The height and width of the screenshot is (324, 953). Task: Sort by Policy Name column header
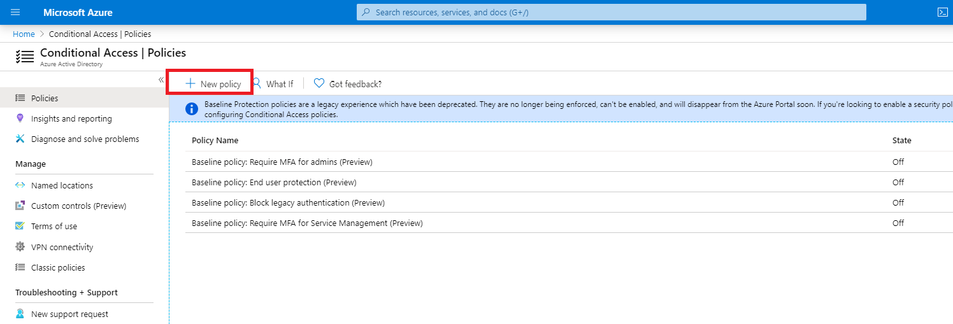215,140
